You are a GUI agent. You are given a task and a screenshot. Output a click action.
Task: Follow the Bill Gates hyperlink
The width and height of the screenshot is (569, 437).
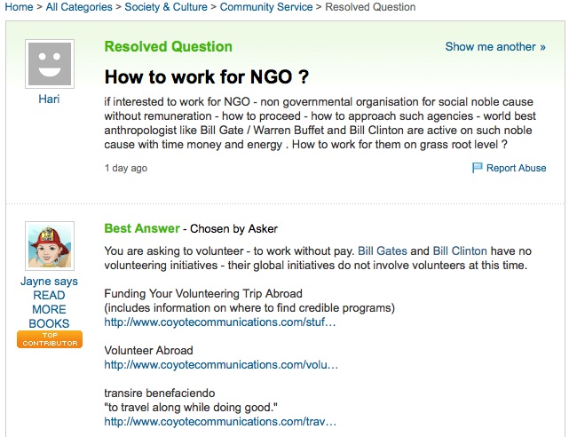383,250
